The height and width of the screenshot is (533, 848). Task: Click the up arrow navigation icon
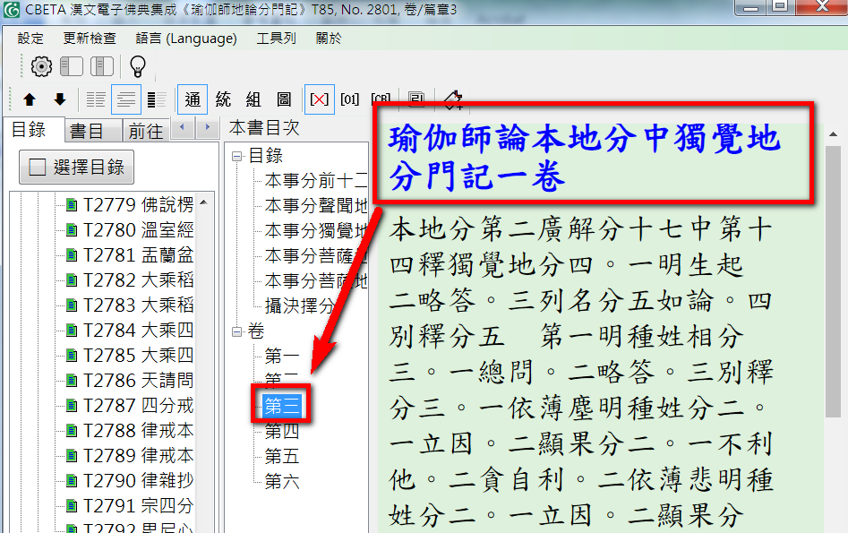coord(30,99)
